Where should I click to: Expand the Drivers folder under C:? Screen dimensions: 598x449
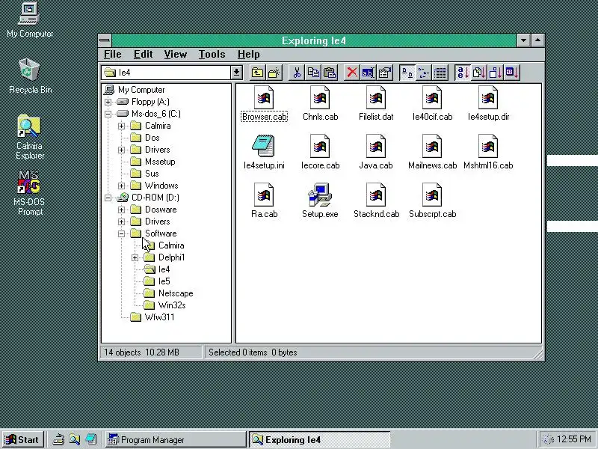point(121,150)
